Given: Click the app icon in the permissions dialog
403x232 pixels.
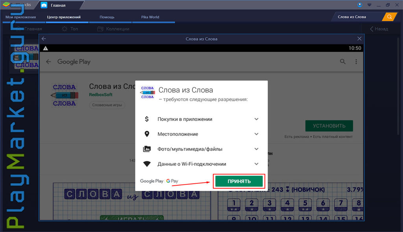Looking at the screenshot, I should pos(147,93).
